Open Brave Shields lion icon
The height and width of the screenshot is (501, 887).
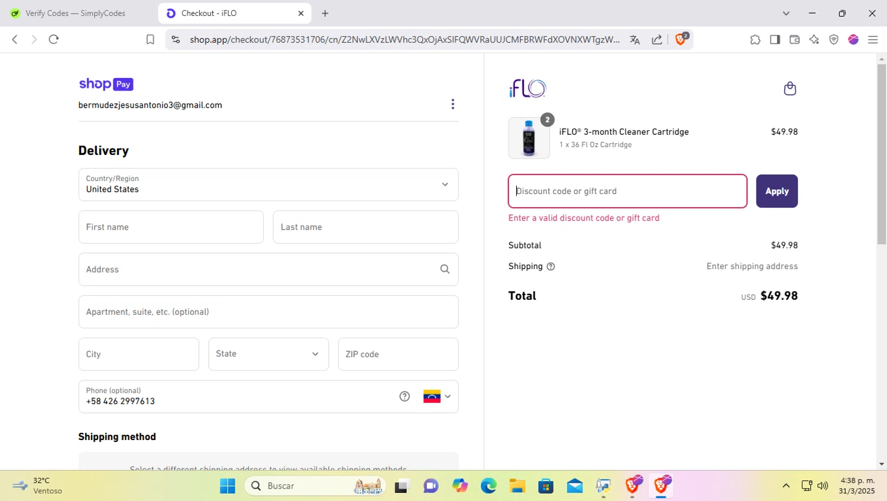click(681, 39)
